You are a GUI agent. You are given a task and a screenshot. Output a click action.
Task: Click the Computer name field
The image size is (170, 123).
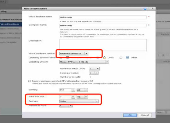coord(103,26)
